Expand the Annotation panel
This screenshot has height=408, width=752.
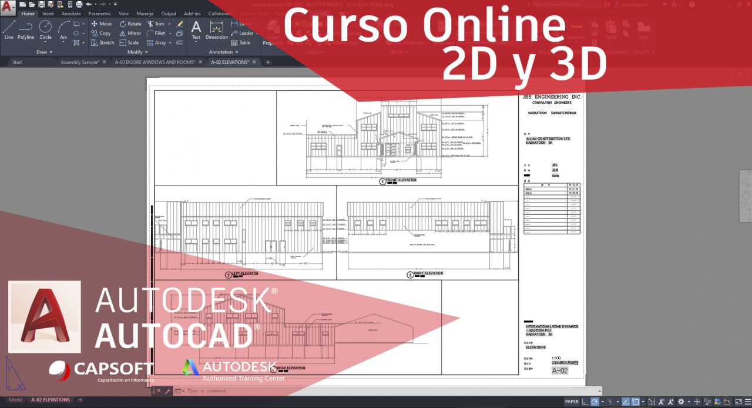click(223, 52)
